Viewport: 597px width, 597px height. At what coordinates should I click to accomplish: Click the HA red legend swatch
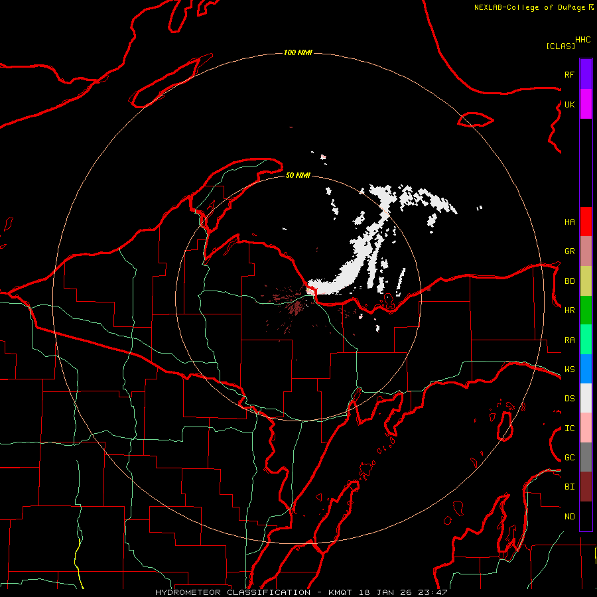pos(586,222)
